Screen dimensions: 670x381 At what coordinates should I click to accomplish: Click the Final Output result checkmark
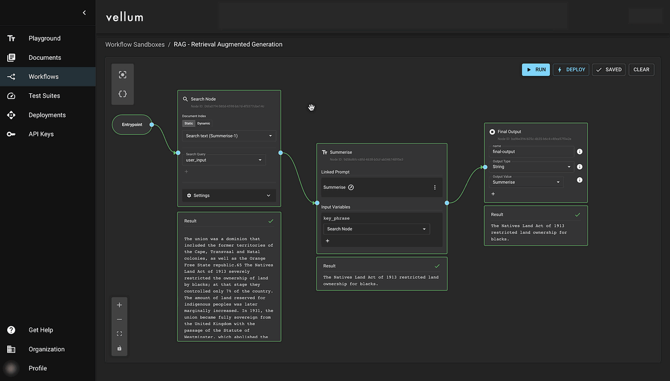pos(578,215)
